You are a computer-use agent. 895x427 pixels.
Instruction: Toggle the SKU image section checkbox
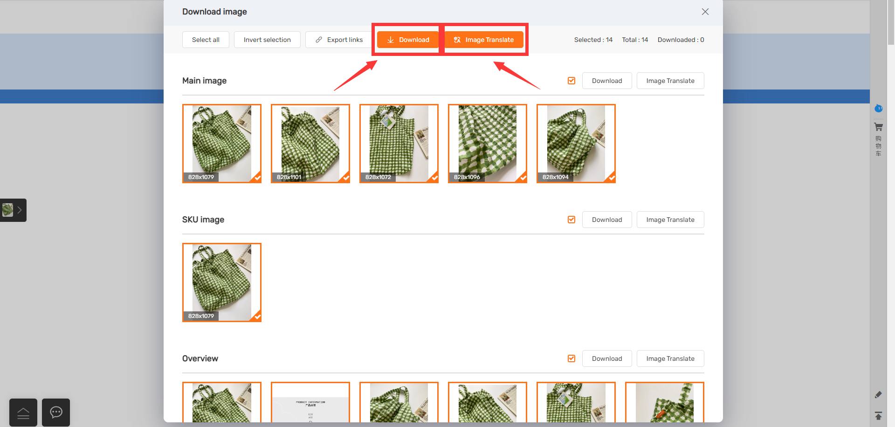tap(571, 220)
